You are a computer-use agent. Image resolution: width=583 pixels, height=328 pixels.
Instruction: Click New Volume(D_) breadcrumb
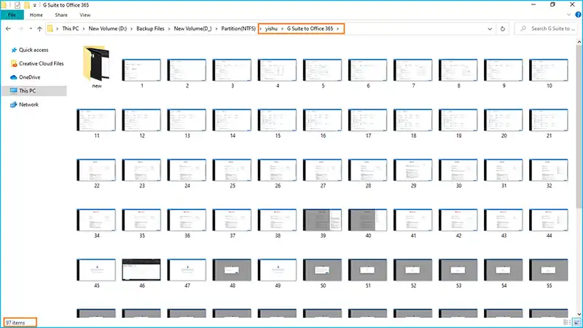192,28
